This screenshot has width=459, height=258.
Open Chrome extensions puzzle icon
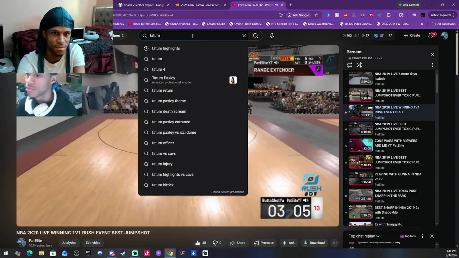(x=388, y=15)
